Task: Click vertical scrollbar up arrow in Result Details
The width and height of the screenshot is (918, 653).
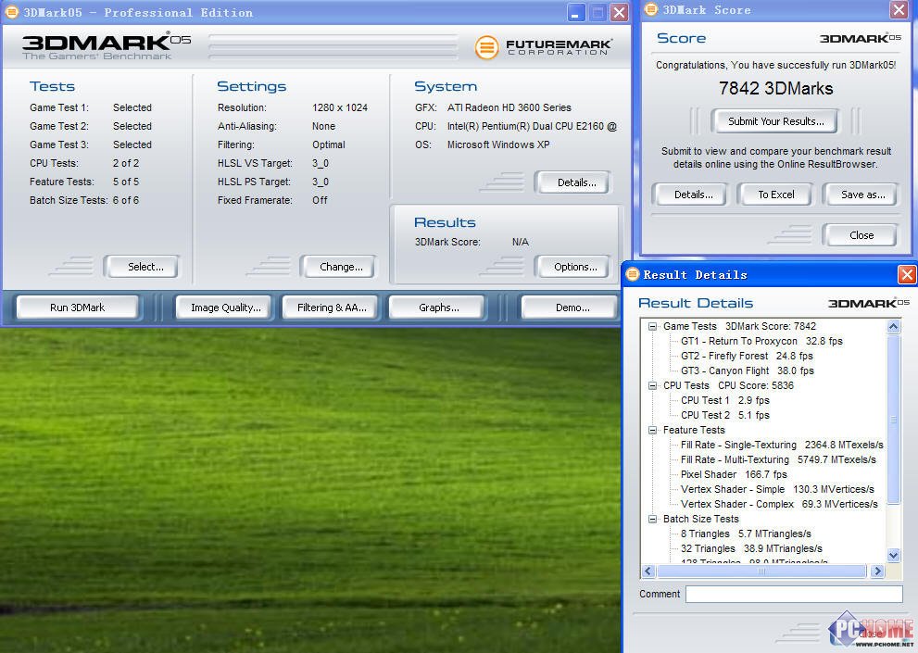Action: [x=893, y=326]
